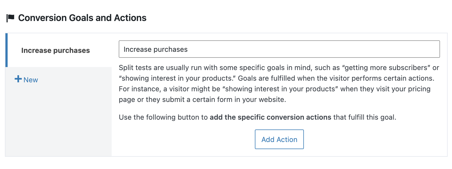Viewport: 452px width, 169px height.
Task: Focus the text box showing Increase purchases
Action: coord(279,49)
